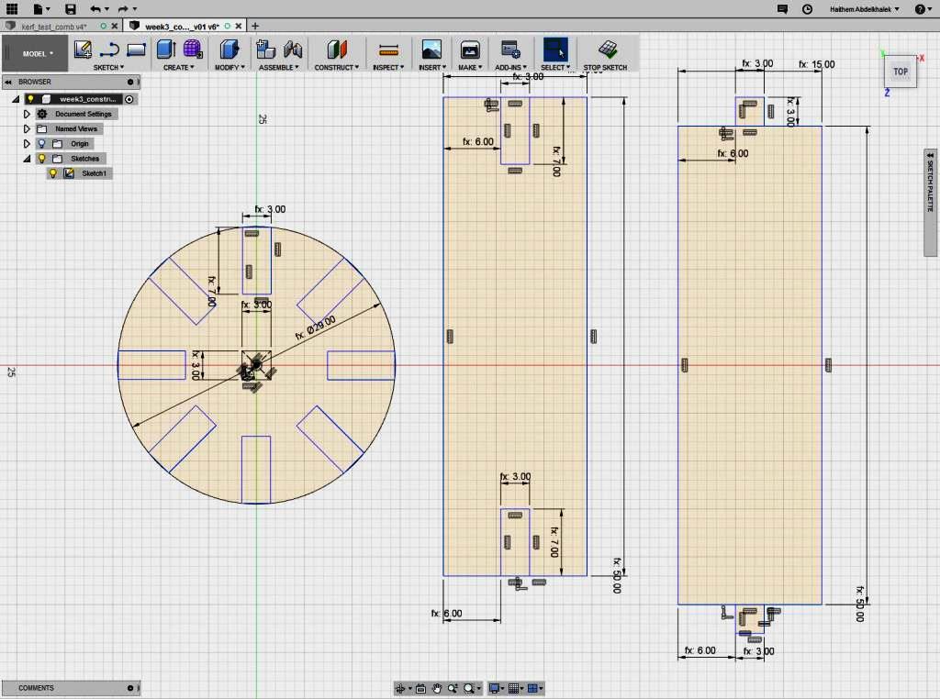Viewport: 940px width, 699px height.
Task: Select the Press Pull modify tool
Action: click(229, 50)
